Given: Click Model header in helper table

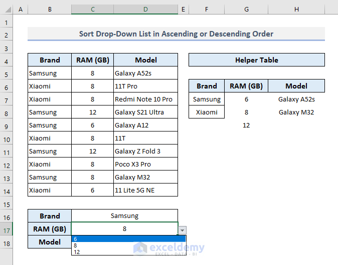Looking at the screenshot, I should [296, 86].
